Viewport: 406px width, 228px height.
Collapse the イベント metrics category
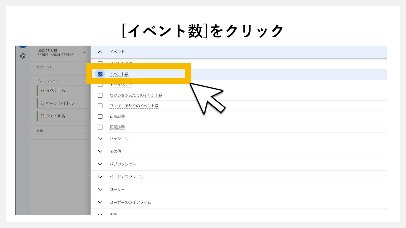(x=100, y=51)
